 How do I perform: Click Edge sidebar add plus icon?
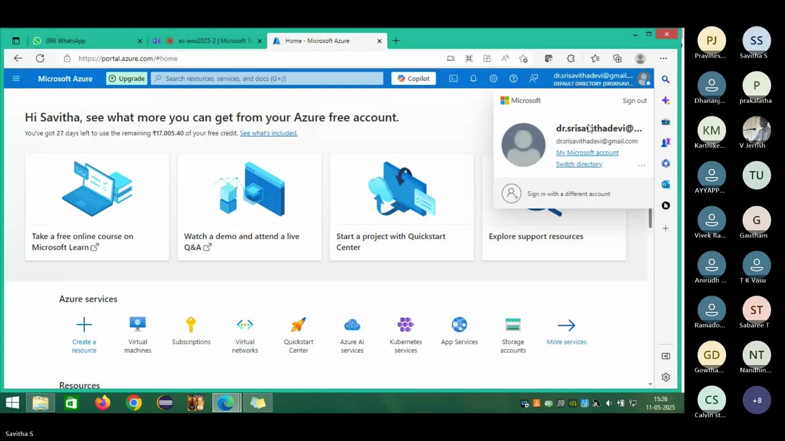[x=665, y=228]
